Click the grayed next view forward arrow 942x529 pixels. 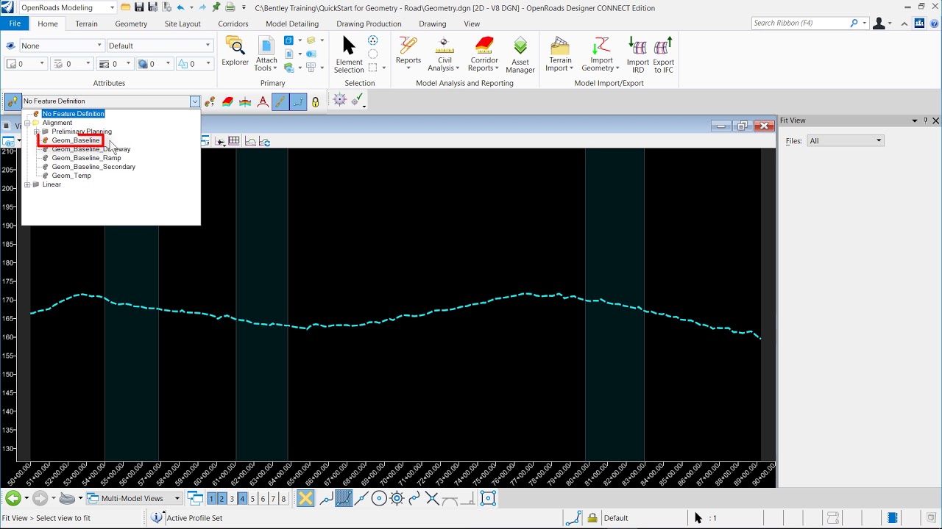tap(40, 498)
